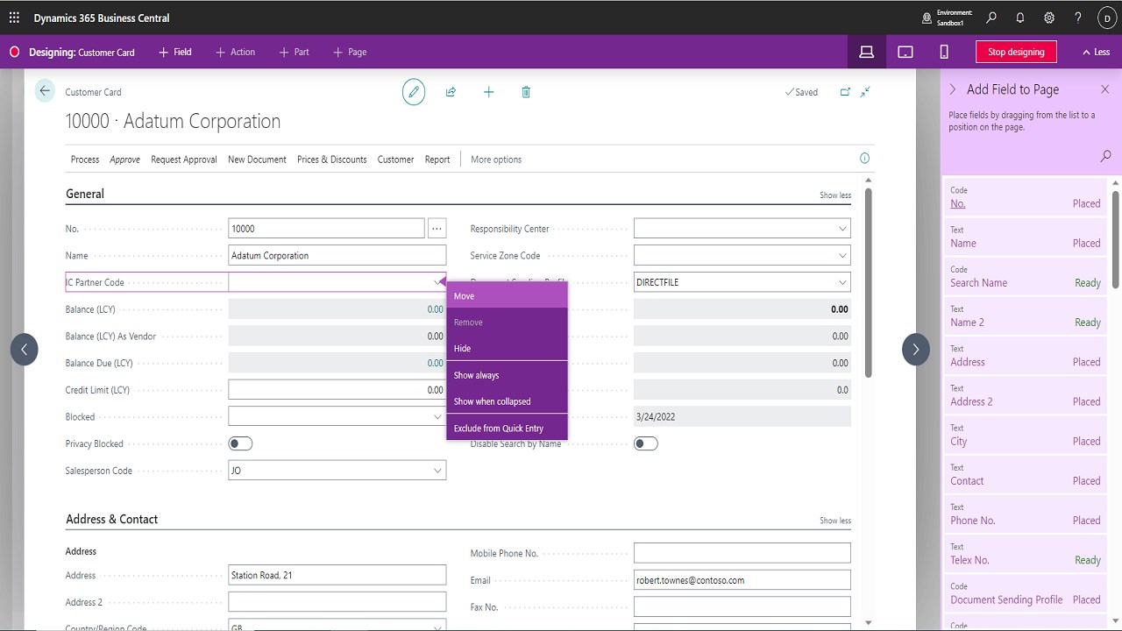
Task: Click Show less in Address & Contact
Action: point(835,520)
